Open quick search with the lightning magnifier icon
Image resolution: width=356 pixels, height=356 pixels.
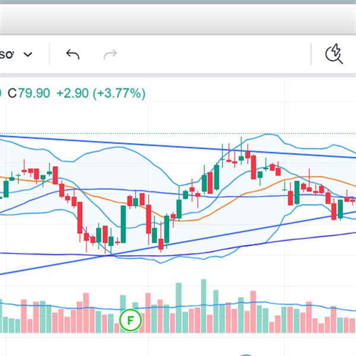[334, 55]
